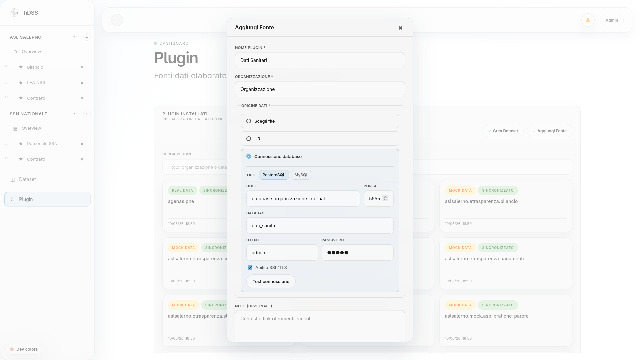Image resolution: width=640 pixels, height=360 pixels.
Task: Click the hDSS tree logo icon
Action: (x=14, y=13)
